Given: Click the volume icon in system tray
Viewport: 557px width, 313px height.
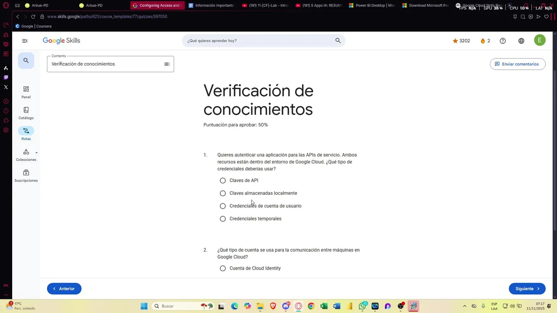Looking at the screenshot, I should click(x=512, y=306).
